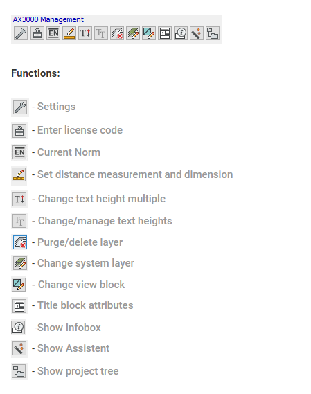Click the distance measurement pencil icon in toolbar
This screenshot has height=394, width=311.
(69, 33)
